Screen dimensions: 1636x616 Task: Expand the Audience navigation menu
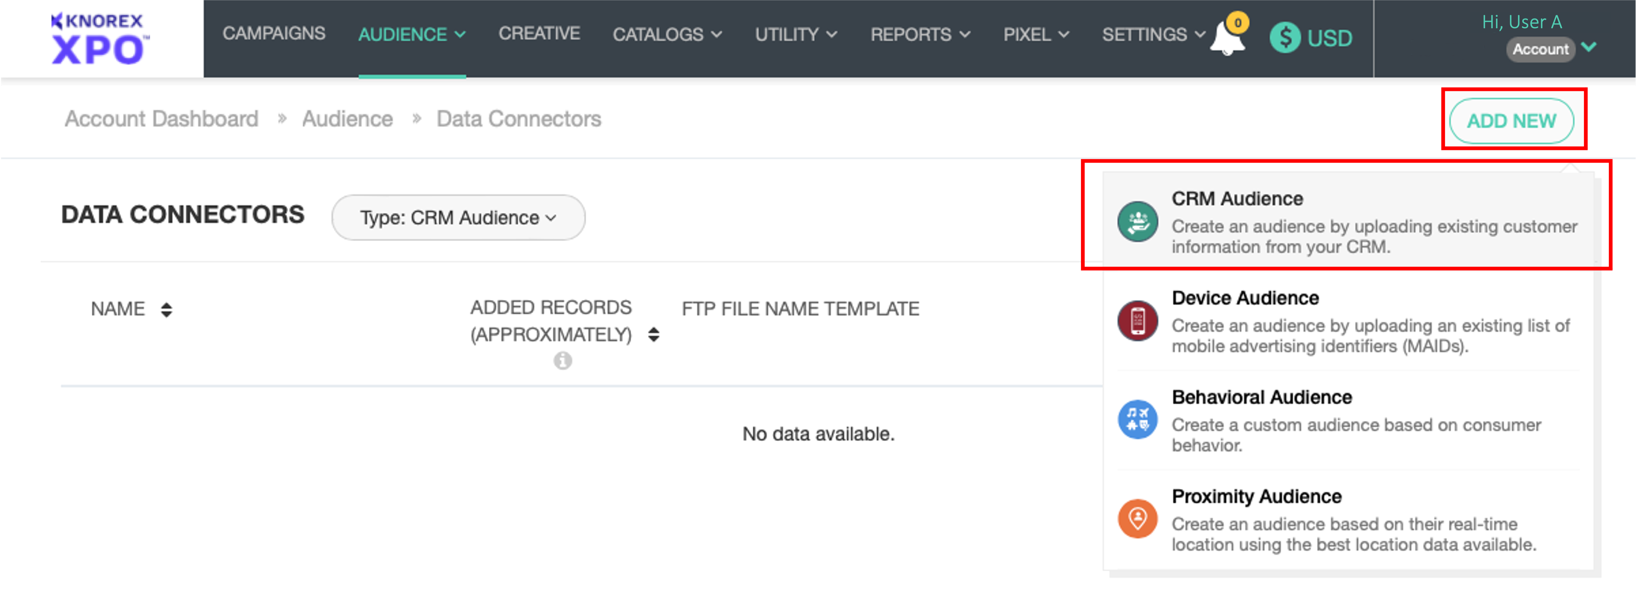[412, 34]
